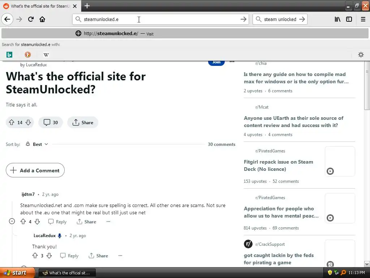370x278 pixels.
Task: Downvote the main post
Action: [28, 122]
